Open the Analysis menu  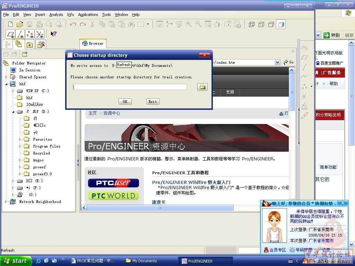pyautogui.click(x=56, y=15)
